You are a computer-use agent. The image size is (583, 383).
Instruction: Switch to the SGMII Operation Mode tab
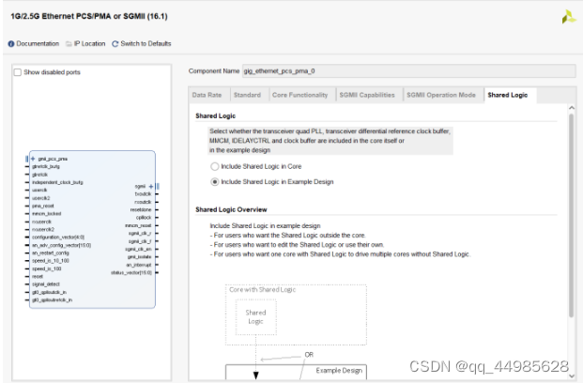tap(441, 95)
